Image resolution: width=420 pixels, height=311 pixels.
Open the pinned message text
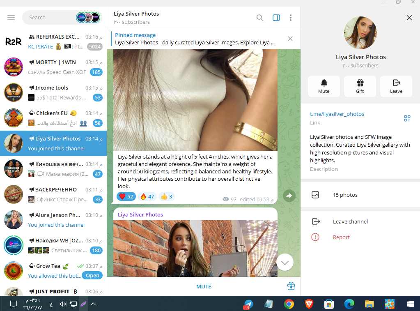point(195,42)
